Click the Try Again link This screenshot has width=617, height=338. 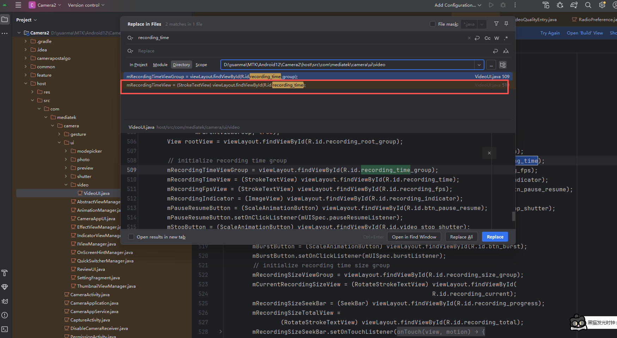coord(550,33)
